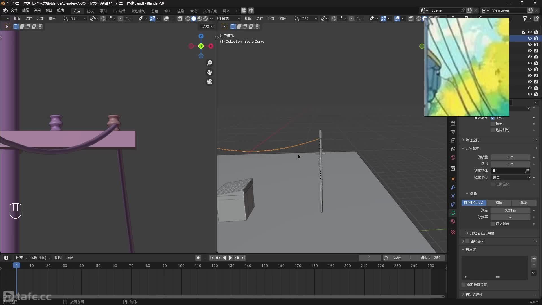Open the 抠像(插帧) dropdown in timeline

pos(41,258)
